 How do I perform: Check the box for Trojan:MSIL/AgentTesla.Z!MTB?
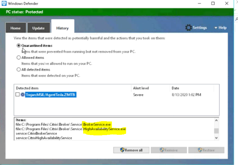18,95
